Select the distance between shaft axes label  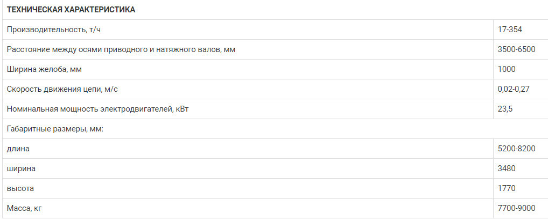point(121,49)
